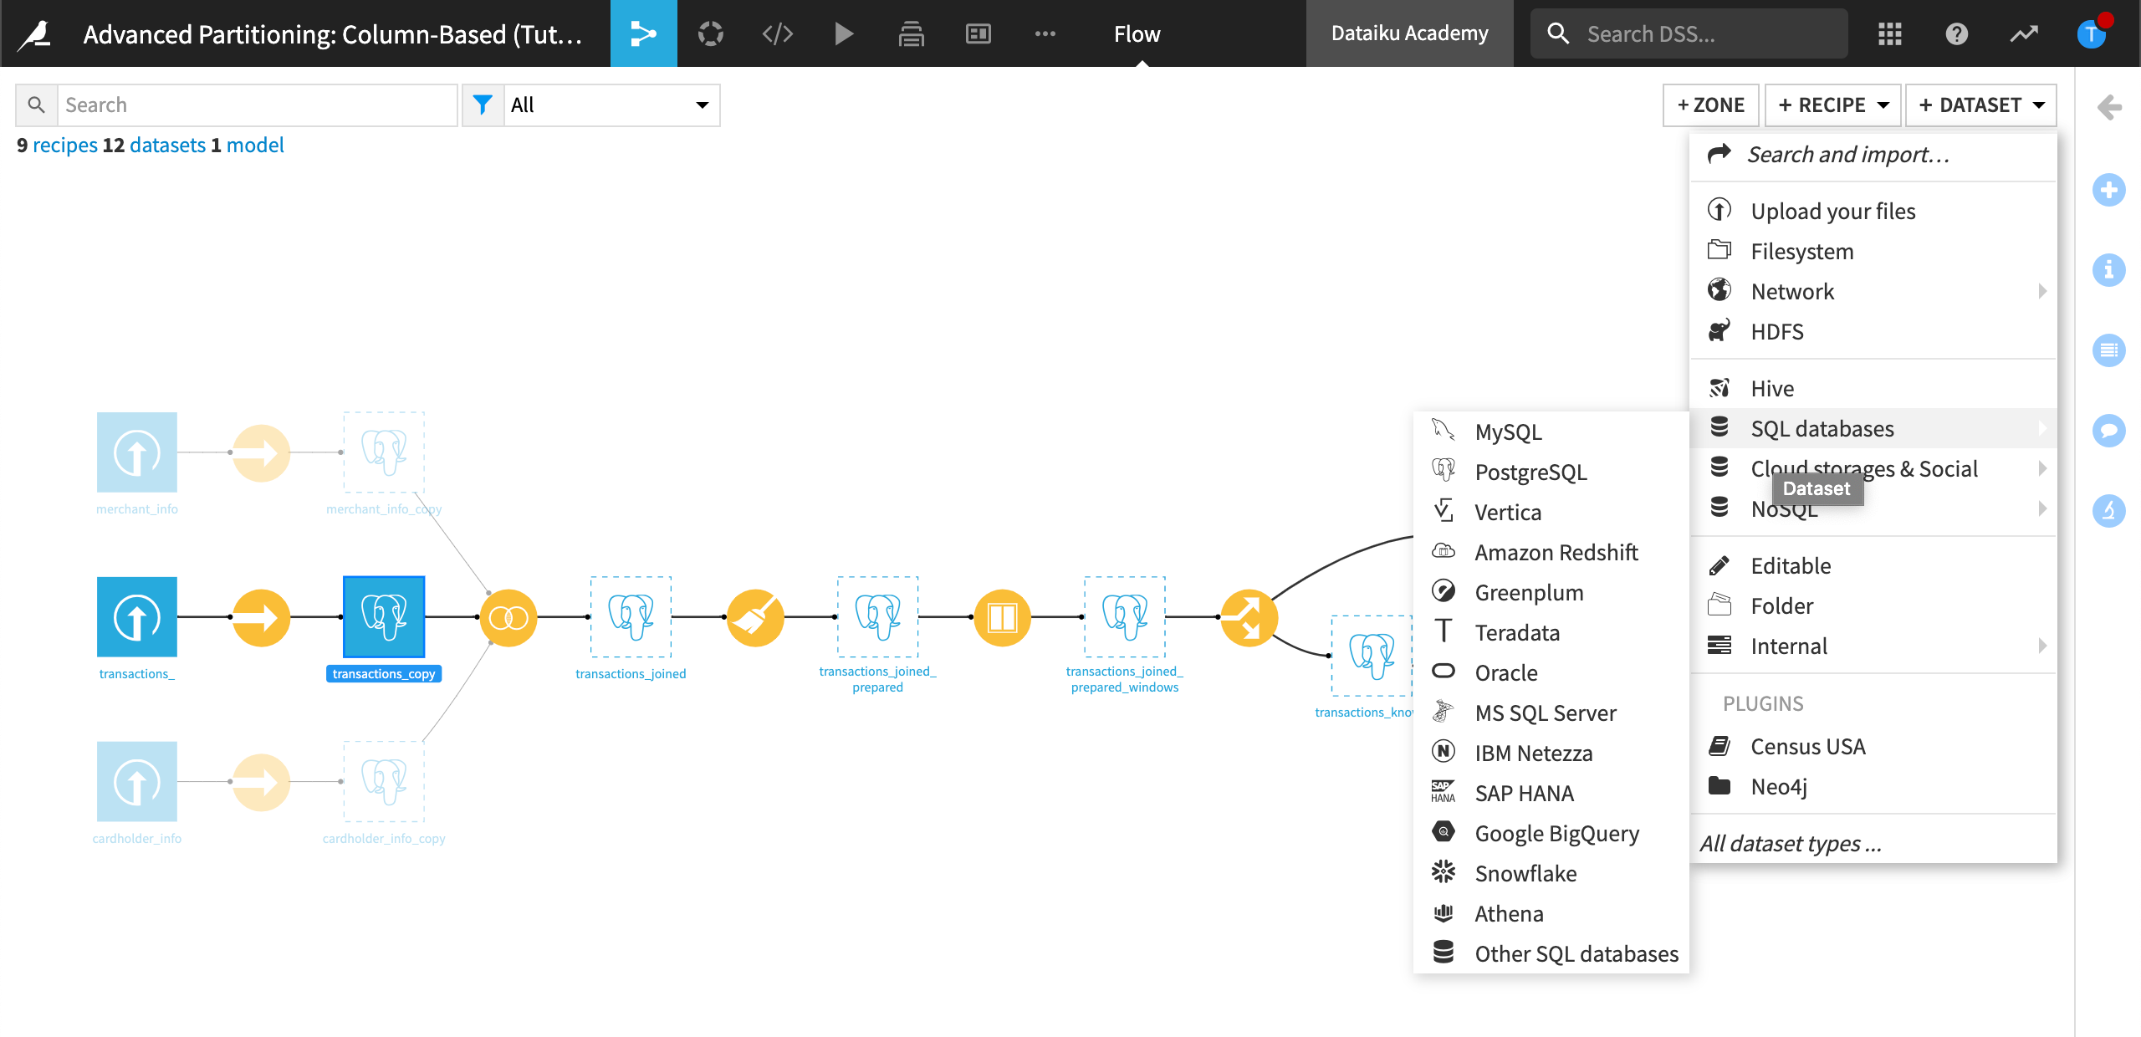Toggle the + DATASET dropdown
2141x1037 pixels.
[x=1981, y=105]
